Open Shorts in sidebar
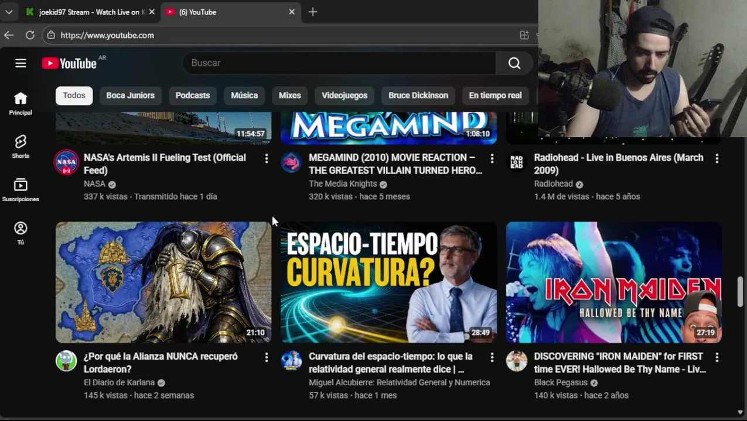 pos(21,147)
